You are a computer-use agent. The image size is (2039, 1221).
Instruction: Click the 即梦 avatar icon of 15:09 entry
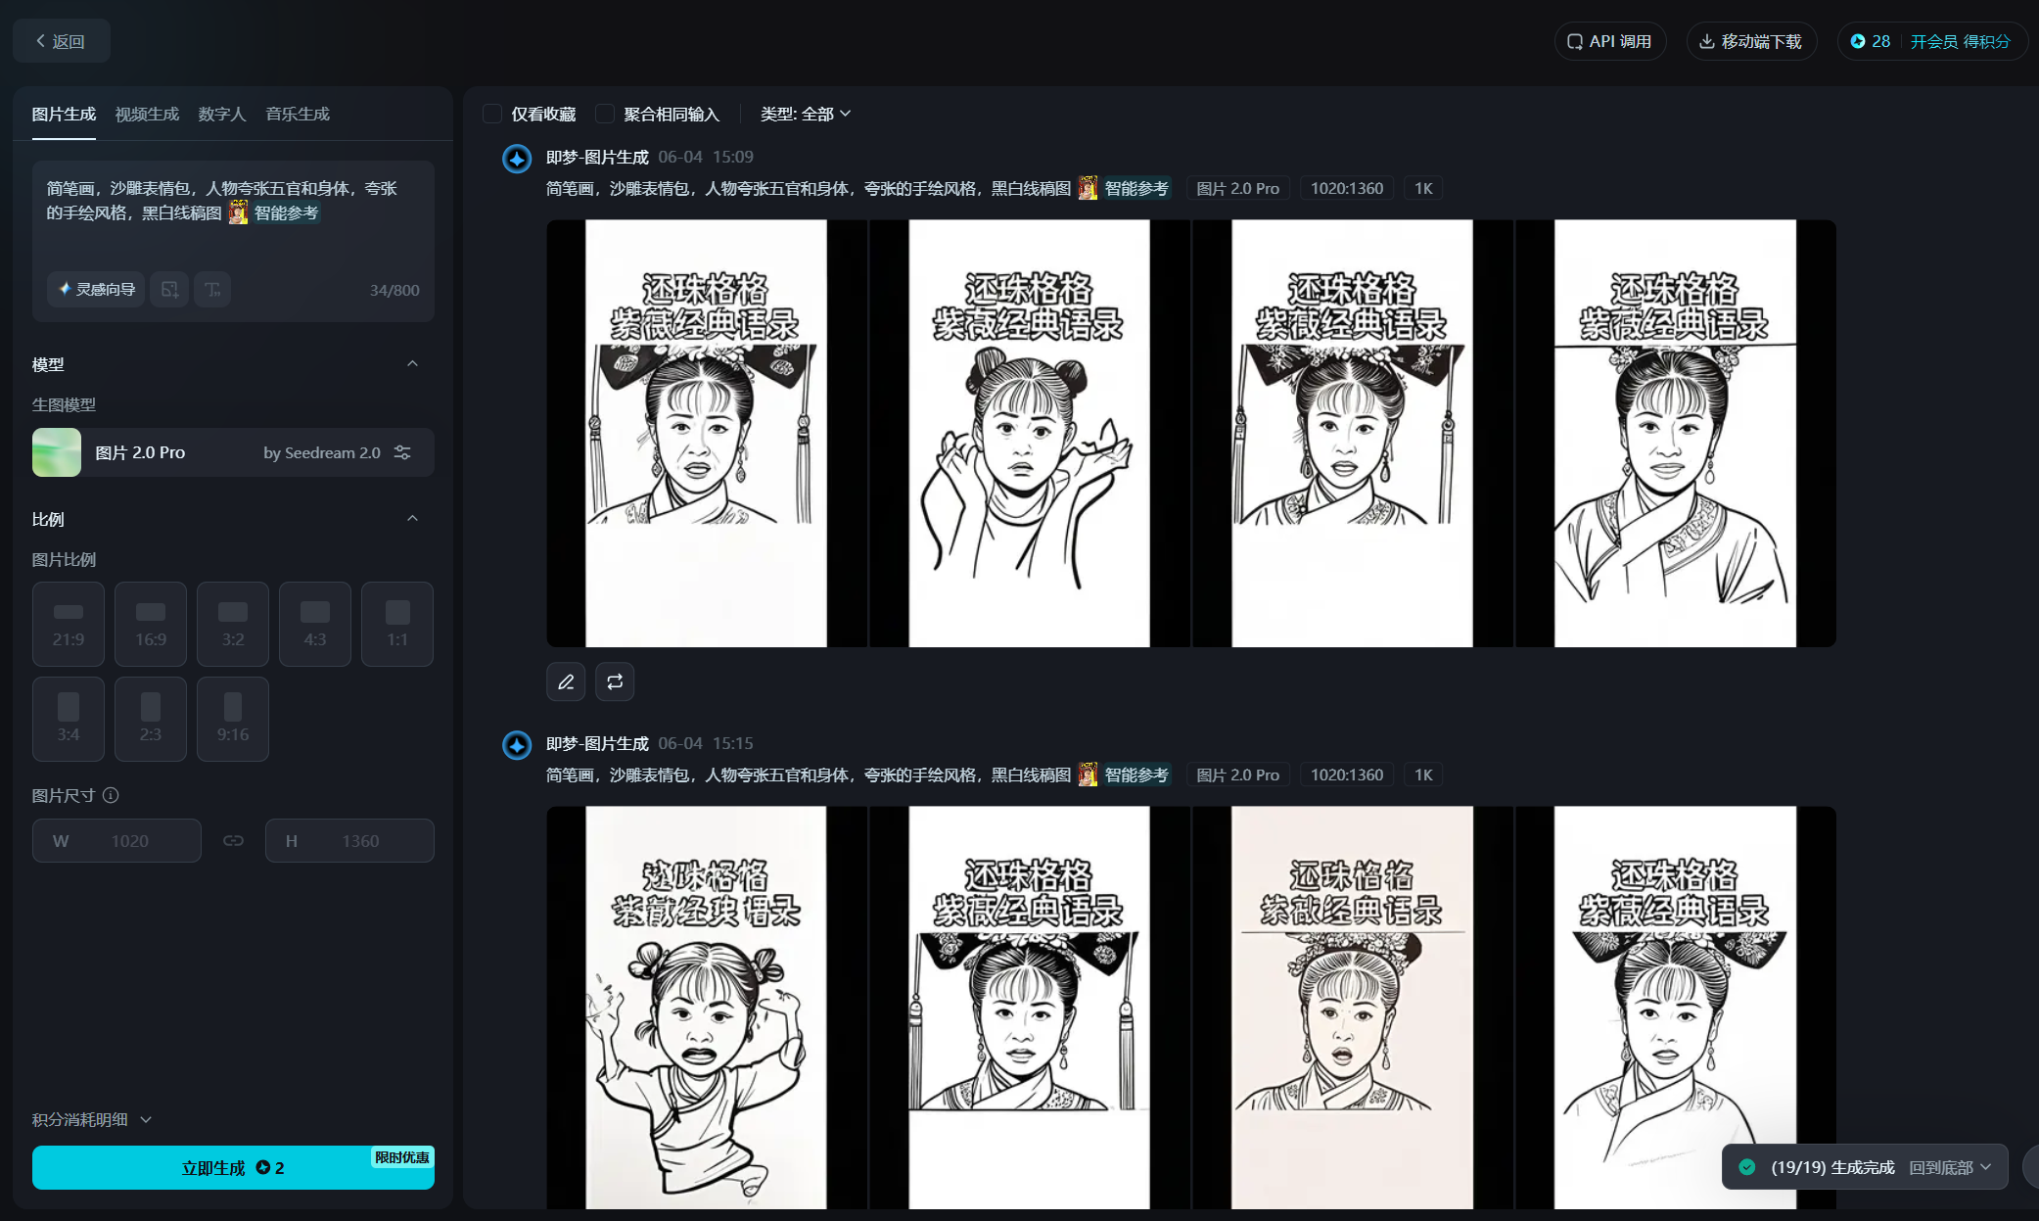(517, 159)
